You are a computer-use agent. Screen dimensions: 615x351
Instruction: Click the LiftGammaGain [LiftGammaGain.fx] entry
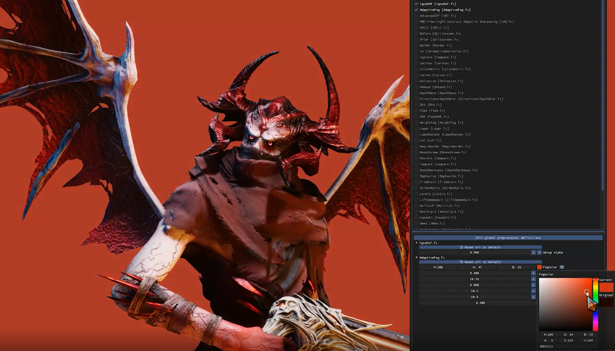449,200
